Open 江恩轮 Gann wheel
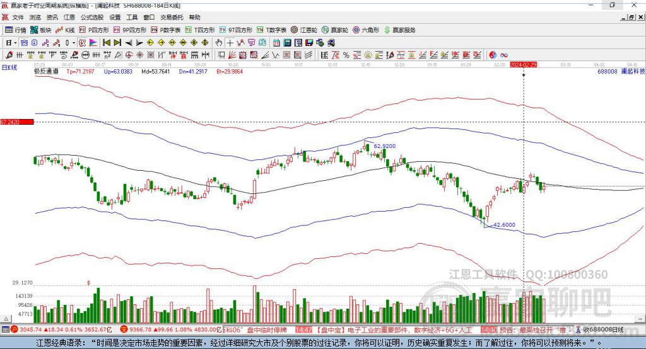The width and height of the screenshot is (646, 349). (x=304, y=30)
